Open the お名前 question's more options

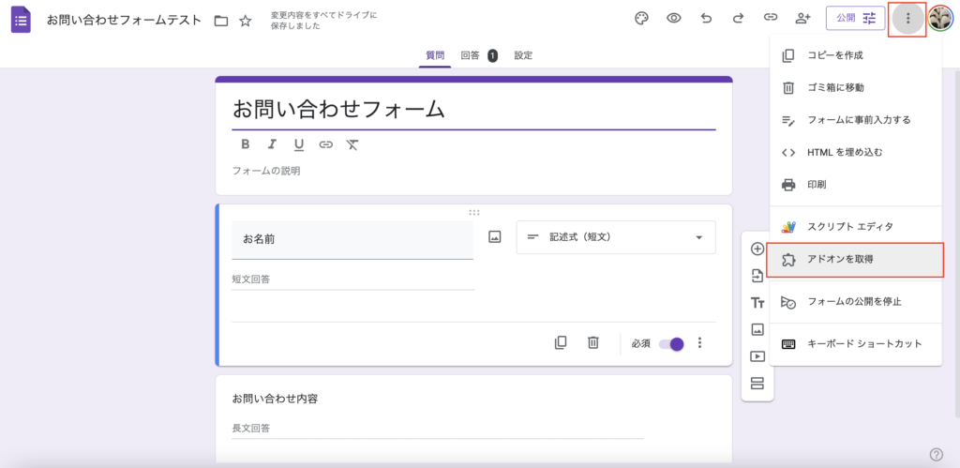(x=699, y=343)
